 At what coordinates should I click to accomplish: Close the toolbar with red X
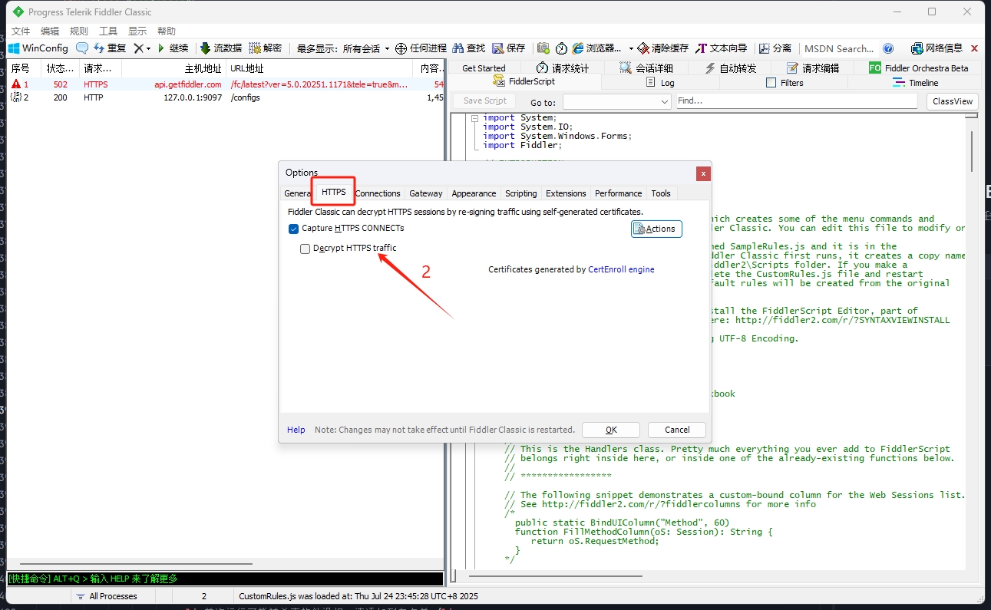click(975, 48)
